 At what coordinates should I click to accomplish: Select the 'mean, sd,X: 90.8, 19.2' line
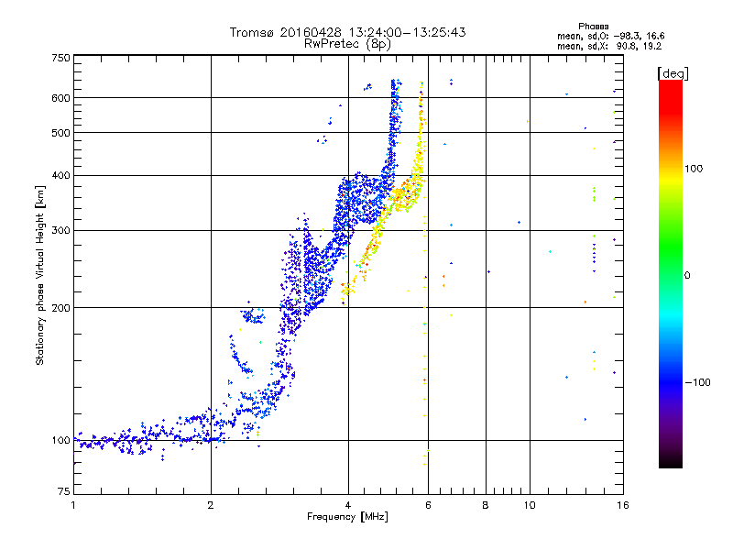[x=609, y=47]
